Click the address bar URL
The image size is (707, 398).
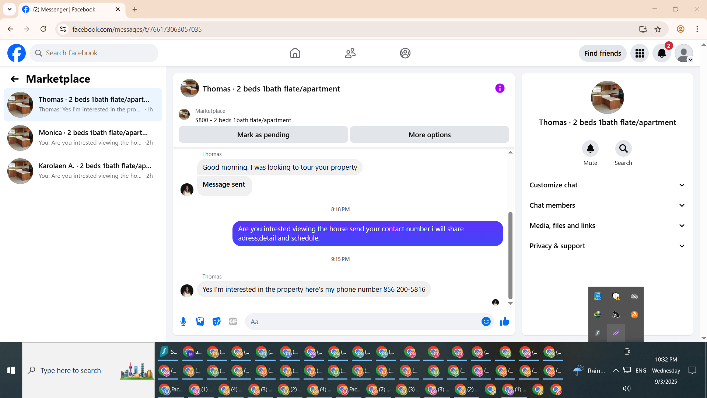(137, 29)
